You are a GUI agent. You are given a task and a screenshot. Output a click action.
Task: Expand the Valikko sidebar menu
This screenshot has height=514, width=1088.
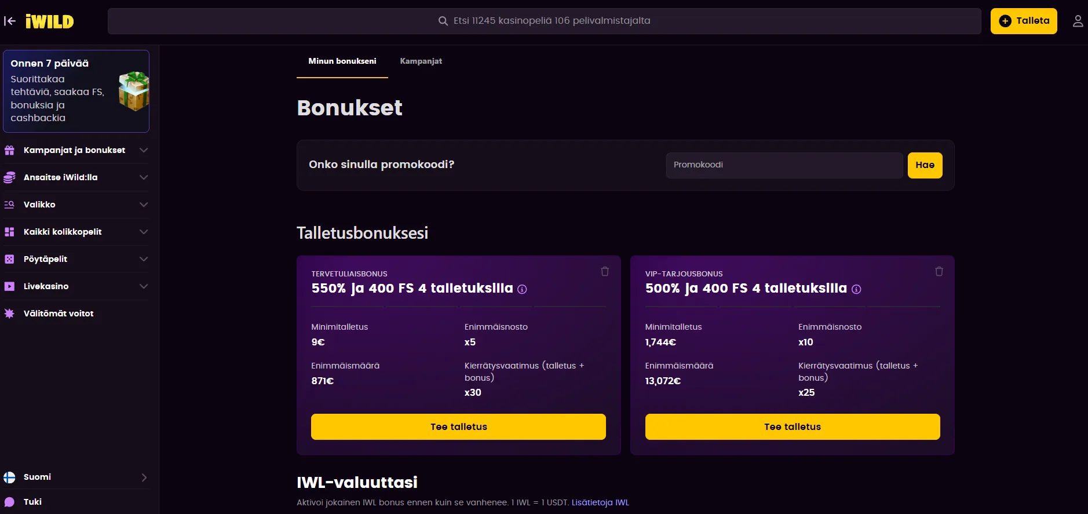[x=144, y=205]
